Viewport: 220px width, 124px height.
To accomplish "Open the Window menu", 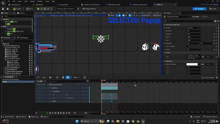I will point(40,1).
